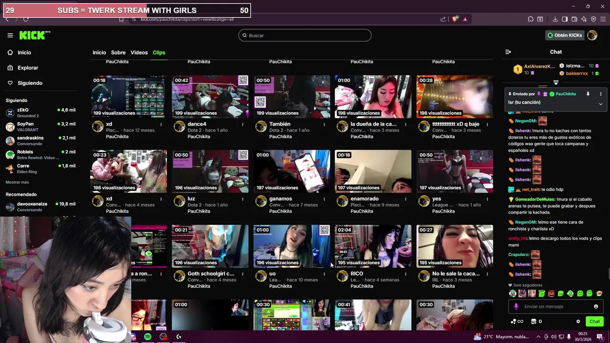Collapse the chat panel icon

[508, 52]
